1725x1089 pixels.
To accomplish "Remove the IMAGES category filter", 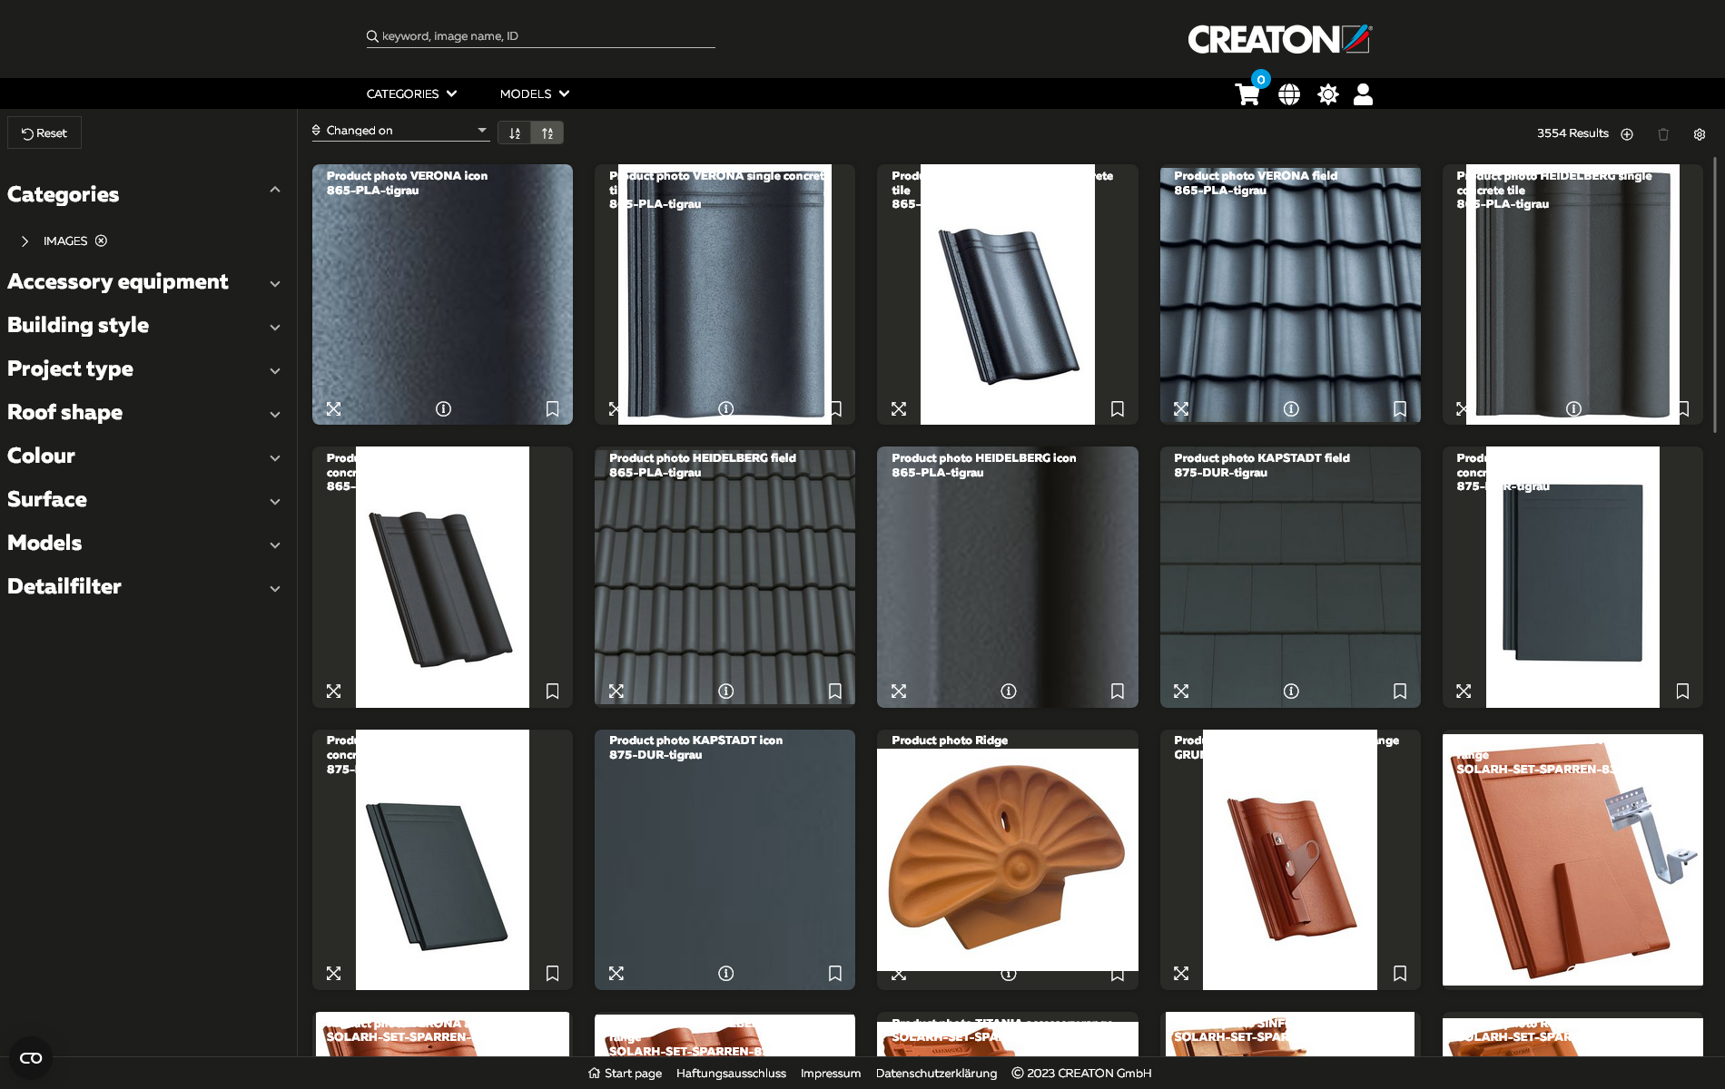I will pyautogui.click(x=101, y=240).
